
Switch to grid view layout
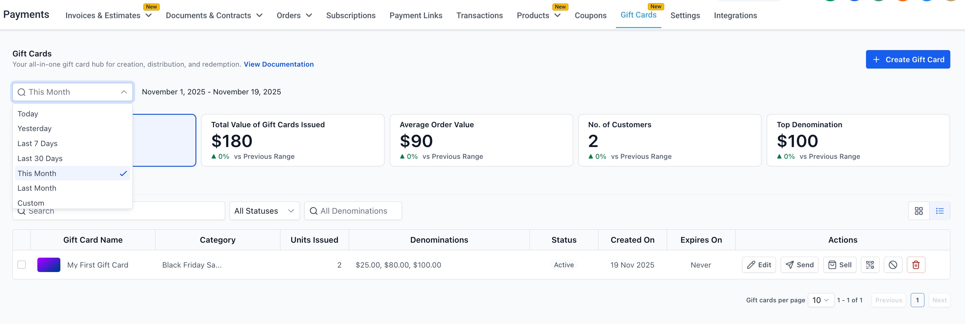pyautogui.click(x=919, y=211)
